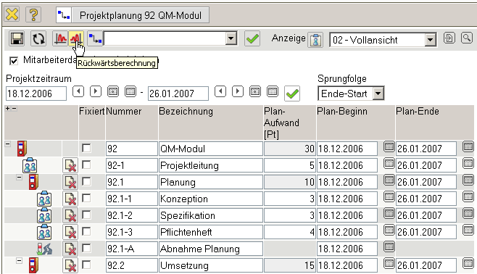This screenshot has height=274, width=477.
Task: Run the Rückwärtsberechnung icon
Action: click(75, 38)
